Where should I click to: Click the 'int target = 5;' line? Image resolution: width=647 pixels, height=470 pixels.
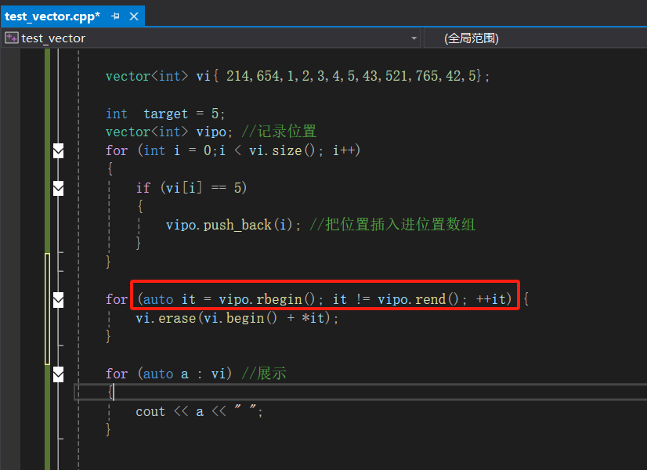tap(165, 114)
